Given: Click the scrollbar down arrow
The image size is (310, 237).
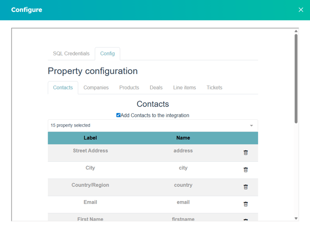Looking at the screenshot, I should (x=296, y=218).
